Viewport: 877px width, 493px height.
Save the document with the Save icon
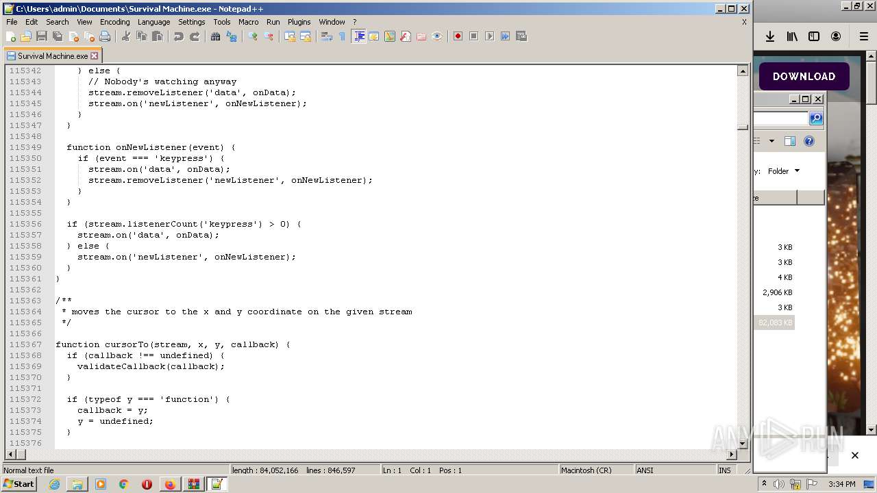(x=42, y=36)
